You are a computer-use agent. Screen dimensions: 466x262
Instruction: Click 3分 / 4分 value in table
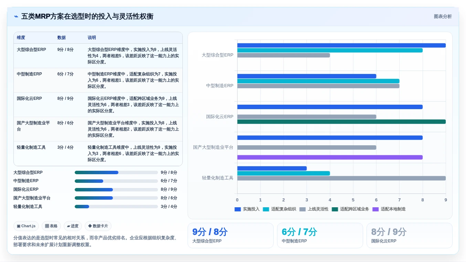[x=65, y=147]
